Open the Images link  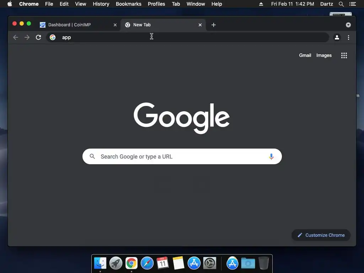(324, 55)
